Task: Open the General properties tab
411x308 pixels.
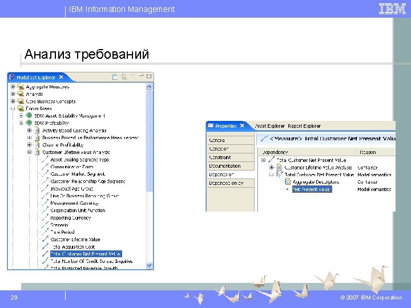Action: (x=231, y=140)
